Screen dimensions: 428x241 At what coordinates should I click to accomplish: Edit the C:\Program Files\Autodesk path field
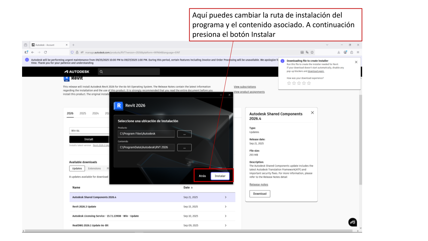click(x=146, y=134)
